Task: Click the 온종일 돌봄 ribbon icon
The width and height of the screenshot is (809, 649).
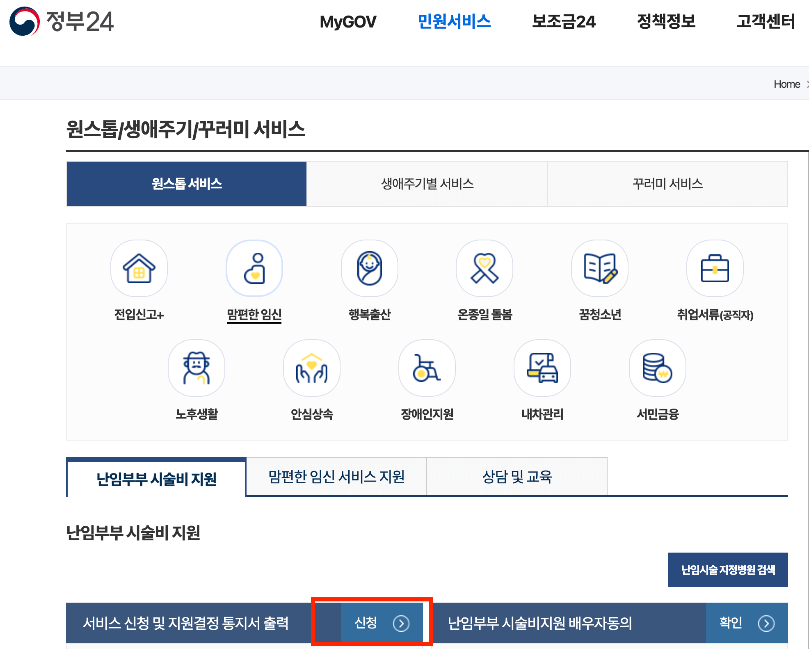Action: (484, 268)
